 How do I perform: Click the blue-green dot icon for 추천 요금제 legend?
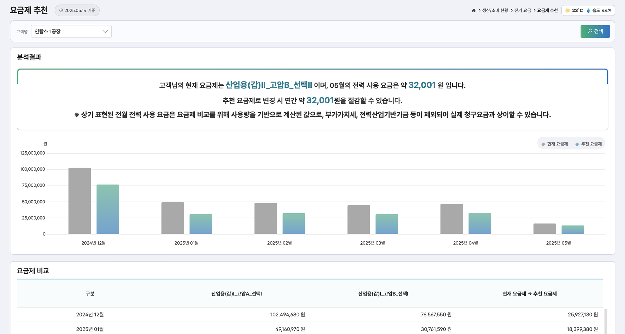577,144
